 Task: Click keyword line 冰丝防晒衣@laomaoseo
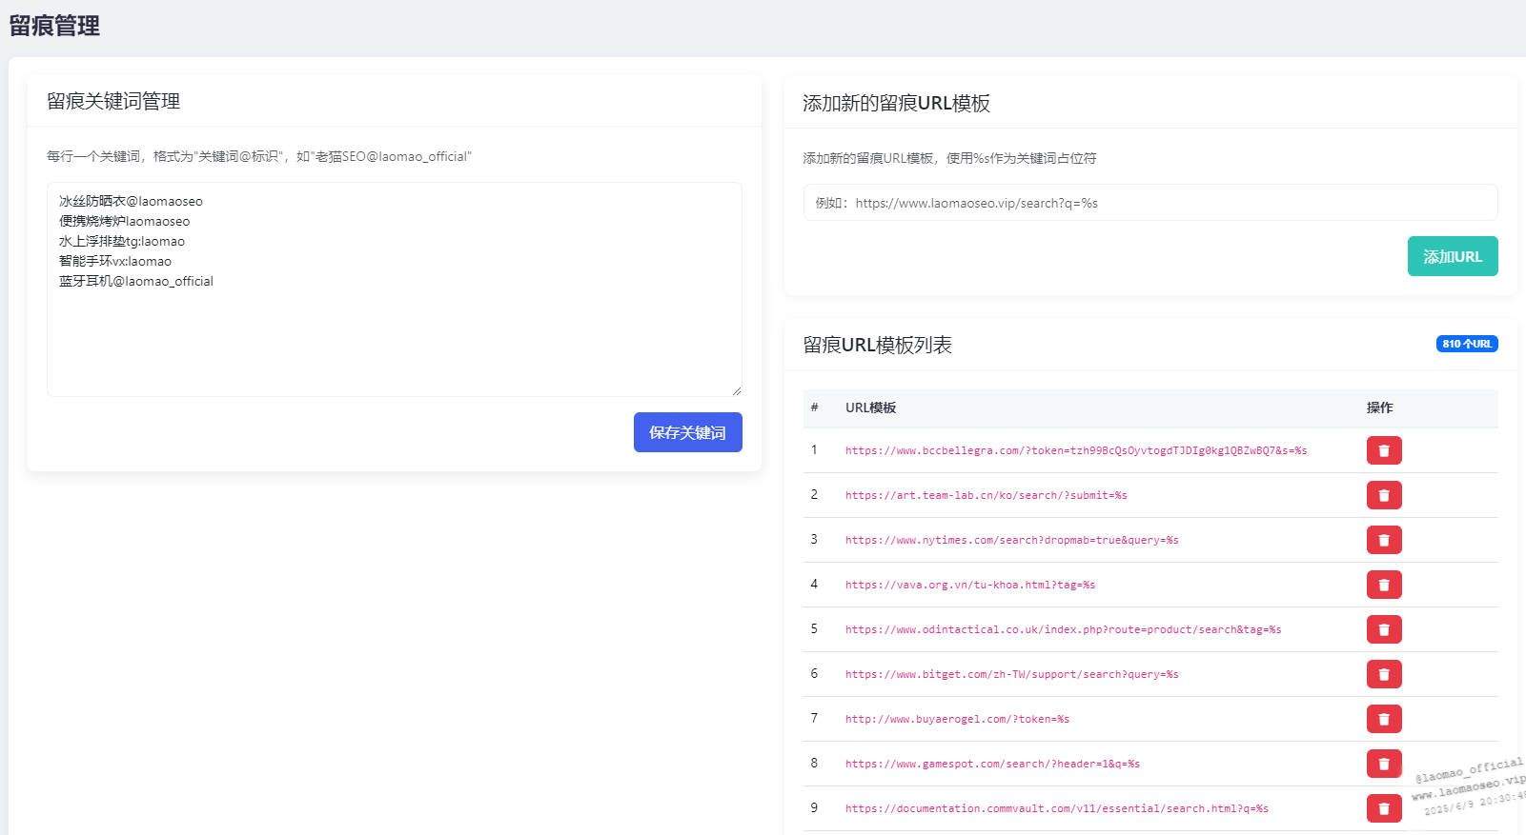(x=131, y=201)
